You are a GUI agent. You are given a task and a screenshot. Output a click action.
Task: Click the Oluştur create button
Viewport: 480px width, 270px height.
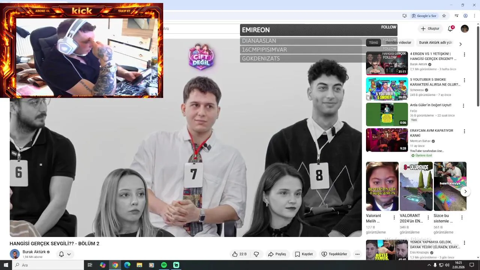tap(430, 28)
